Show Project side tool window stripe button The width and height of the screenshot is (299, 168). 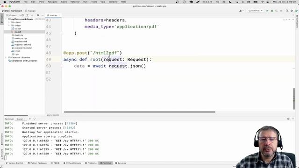pyautogui.click(x=2, y=19)
